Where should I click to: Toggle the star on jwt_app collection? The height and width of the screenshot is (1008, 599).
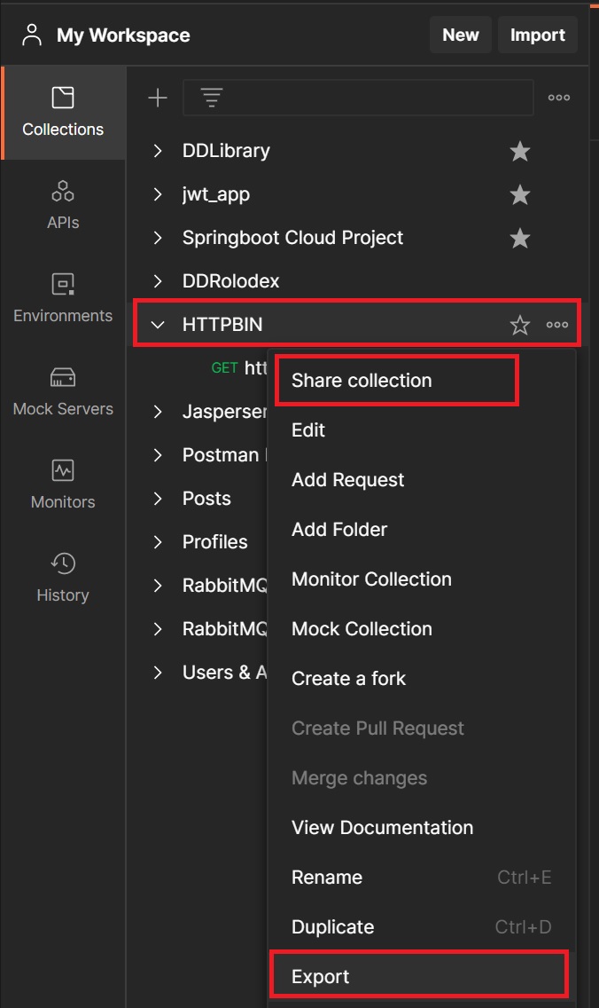pos(520,194)
